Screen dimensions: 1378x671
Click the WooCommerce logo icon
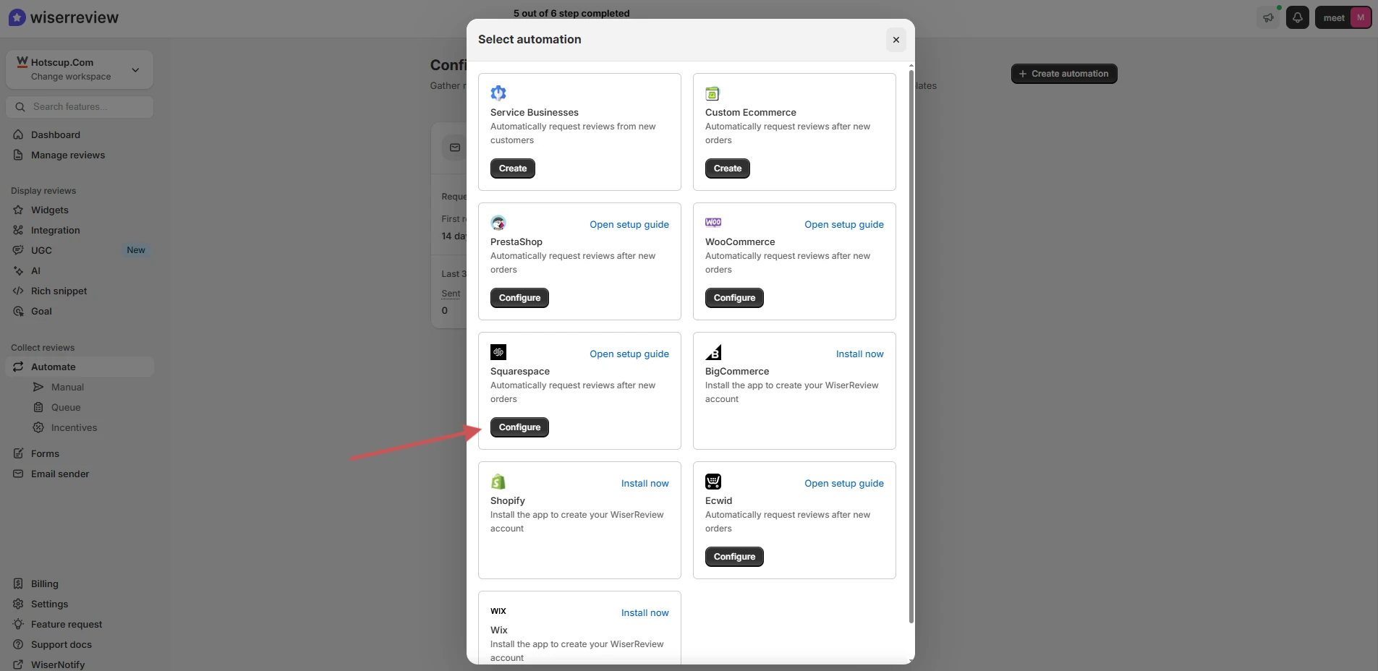coord(713,223)
